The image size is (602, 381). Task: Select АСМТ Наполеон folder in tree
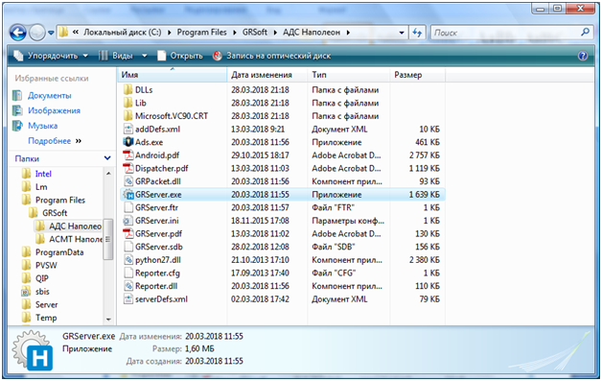tap(76, 239)
